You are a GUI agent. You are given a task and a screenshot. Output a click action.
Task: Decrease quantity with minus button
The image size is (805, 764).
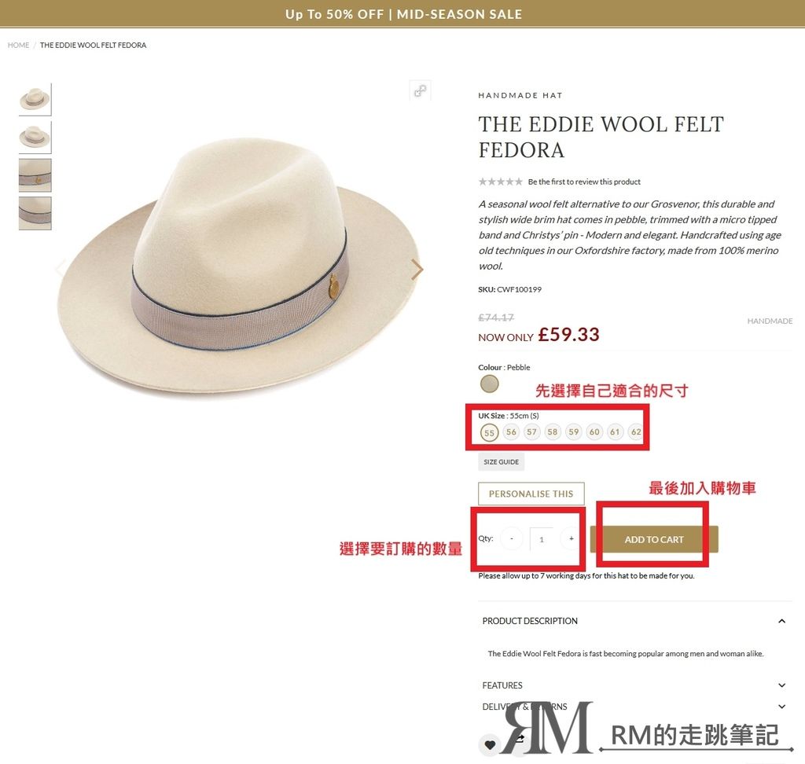(511, 538)
